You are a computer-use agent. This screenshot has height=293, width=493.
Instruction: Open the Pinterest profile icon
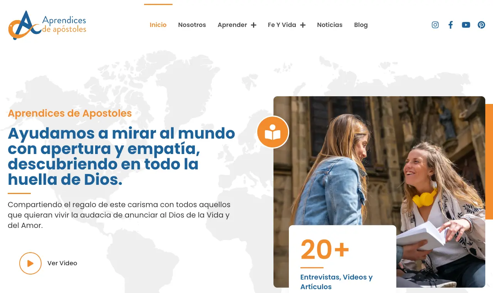pos(481,25)
